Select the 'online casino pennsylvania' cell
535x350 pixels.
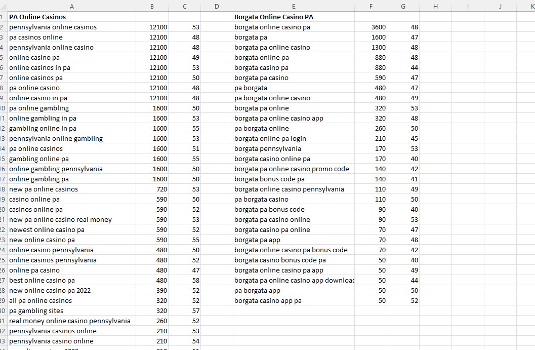[x=72, y=250]
